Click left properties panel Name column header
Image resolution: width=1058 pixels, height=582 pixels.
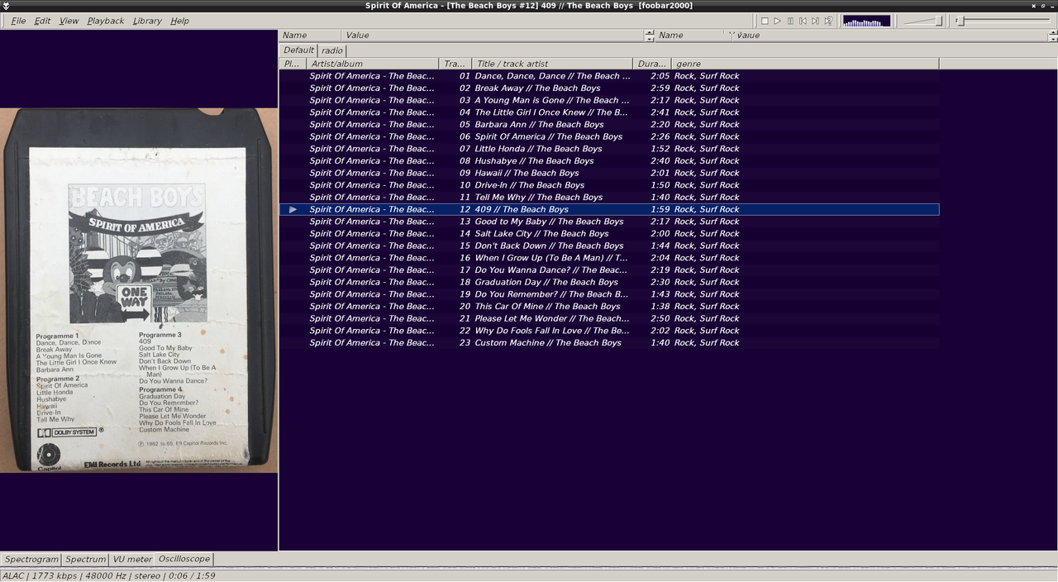click(310, 36)
